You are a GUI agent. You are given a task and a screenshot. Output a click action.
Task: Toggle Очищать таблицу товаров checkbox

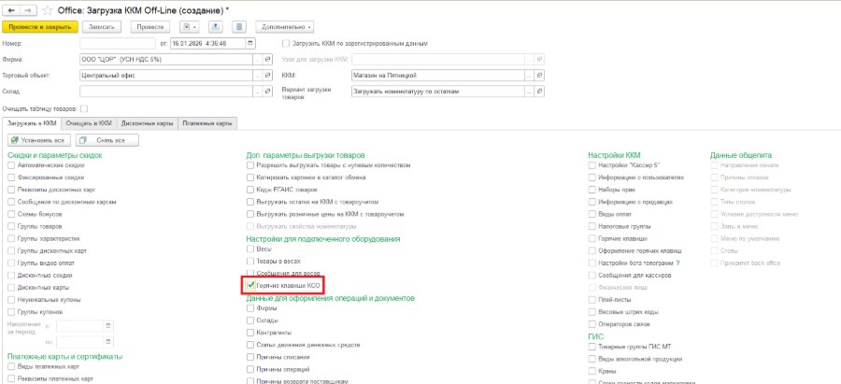(x=84, y=108)
